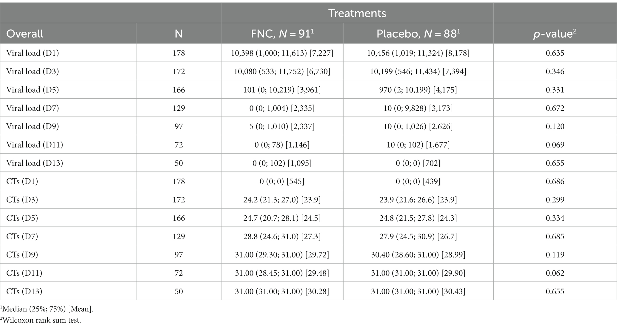617x328 pixels.
Task: Click the CTs (D1) row label
Action: [x=22, y=181]
